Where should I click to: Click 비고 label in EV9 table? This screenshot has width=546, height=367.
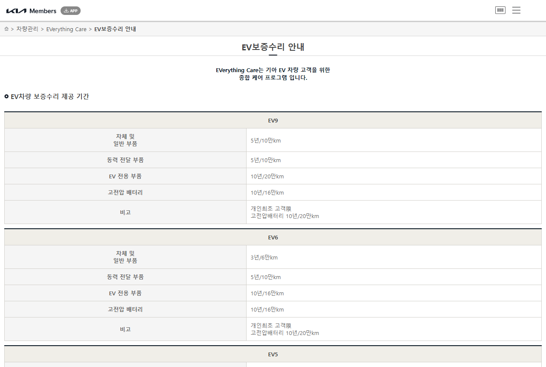[125, 212]
